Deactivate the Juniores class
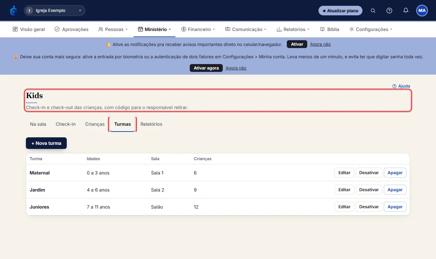Screen dimensions: 436x259 (x=369, y=207)
